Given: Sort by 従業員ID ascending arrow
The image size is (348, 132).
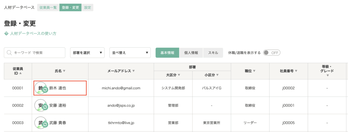Looking at the screenshot, I should 21,73.
